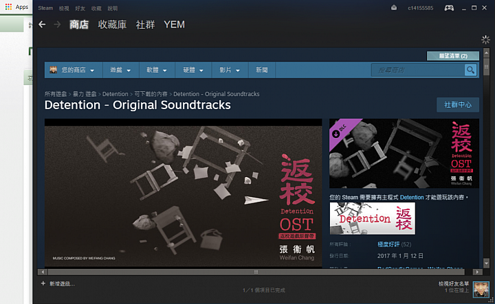Open the 好友 menu
Image resolution: width=495 pixels, height=304 pixels.
[80, 8]
